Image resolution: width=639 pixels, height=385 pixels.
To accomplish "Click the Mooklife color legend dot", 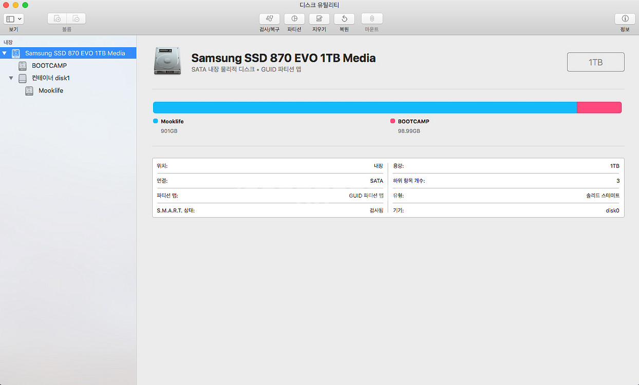I will point(155,121).
